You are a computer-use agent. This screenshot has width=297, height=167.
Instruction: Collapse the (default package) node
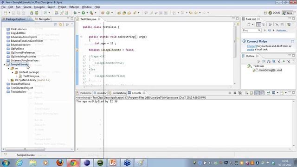(x=13, y=72)
